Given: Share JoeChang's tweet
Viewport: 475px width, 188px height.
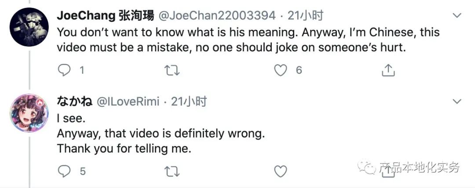Looking at the screenshot, I should (x=388, y=70).
